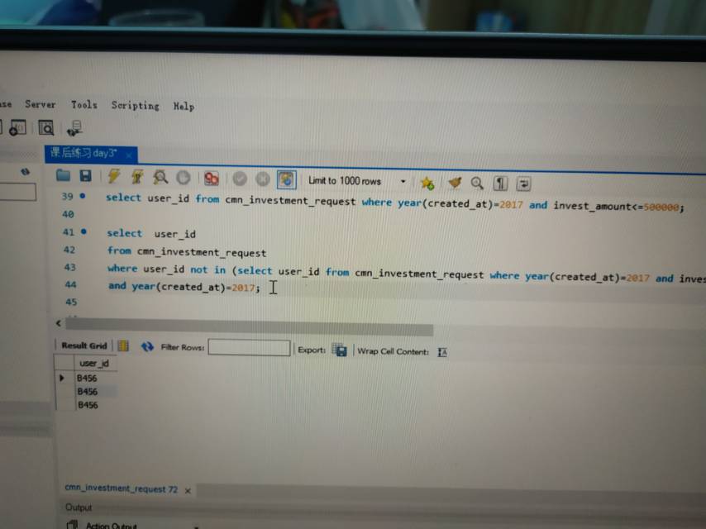Viewport: 706px width, 529px height.
Task: Toggle auto-commit mode icon
Action: point(287,179)
